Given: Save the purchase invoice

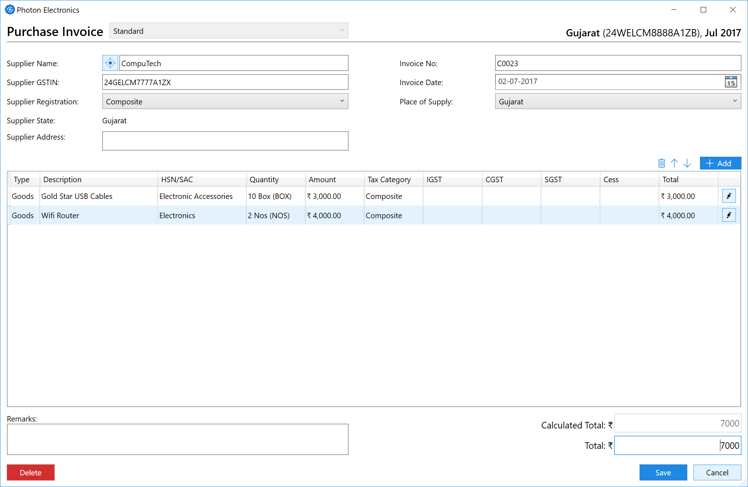Looking at the screenshot, I should (663, 472).
